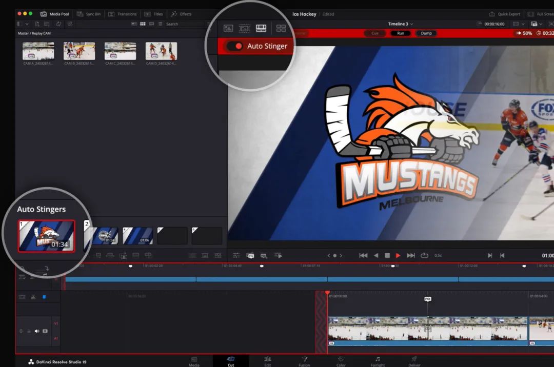Open the Cut page
Image resolution: width=554 pixels, height=367 pixels.
tap(231, 362)
